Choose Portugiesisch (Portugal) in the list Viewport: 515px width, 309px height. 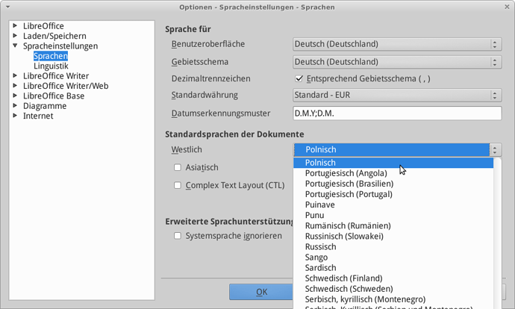(x=393, y=194)
